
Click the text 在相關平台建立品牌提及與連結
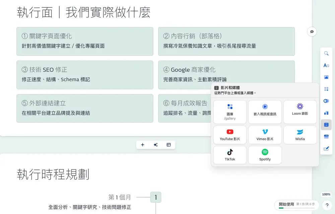(56, 113)
